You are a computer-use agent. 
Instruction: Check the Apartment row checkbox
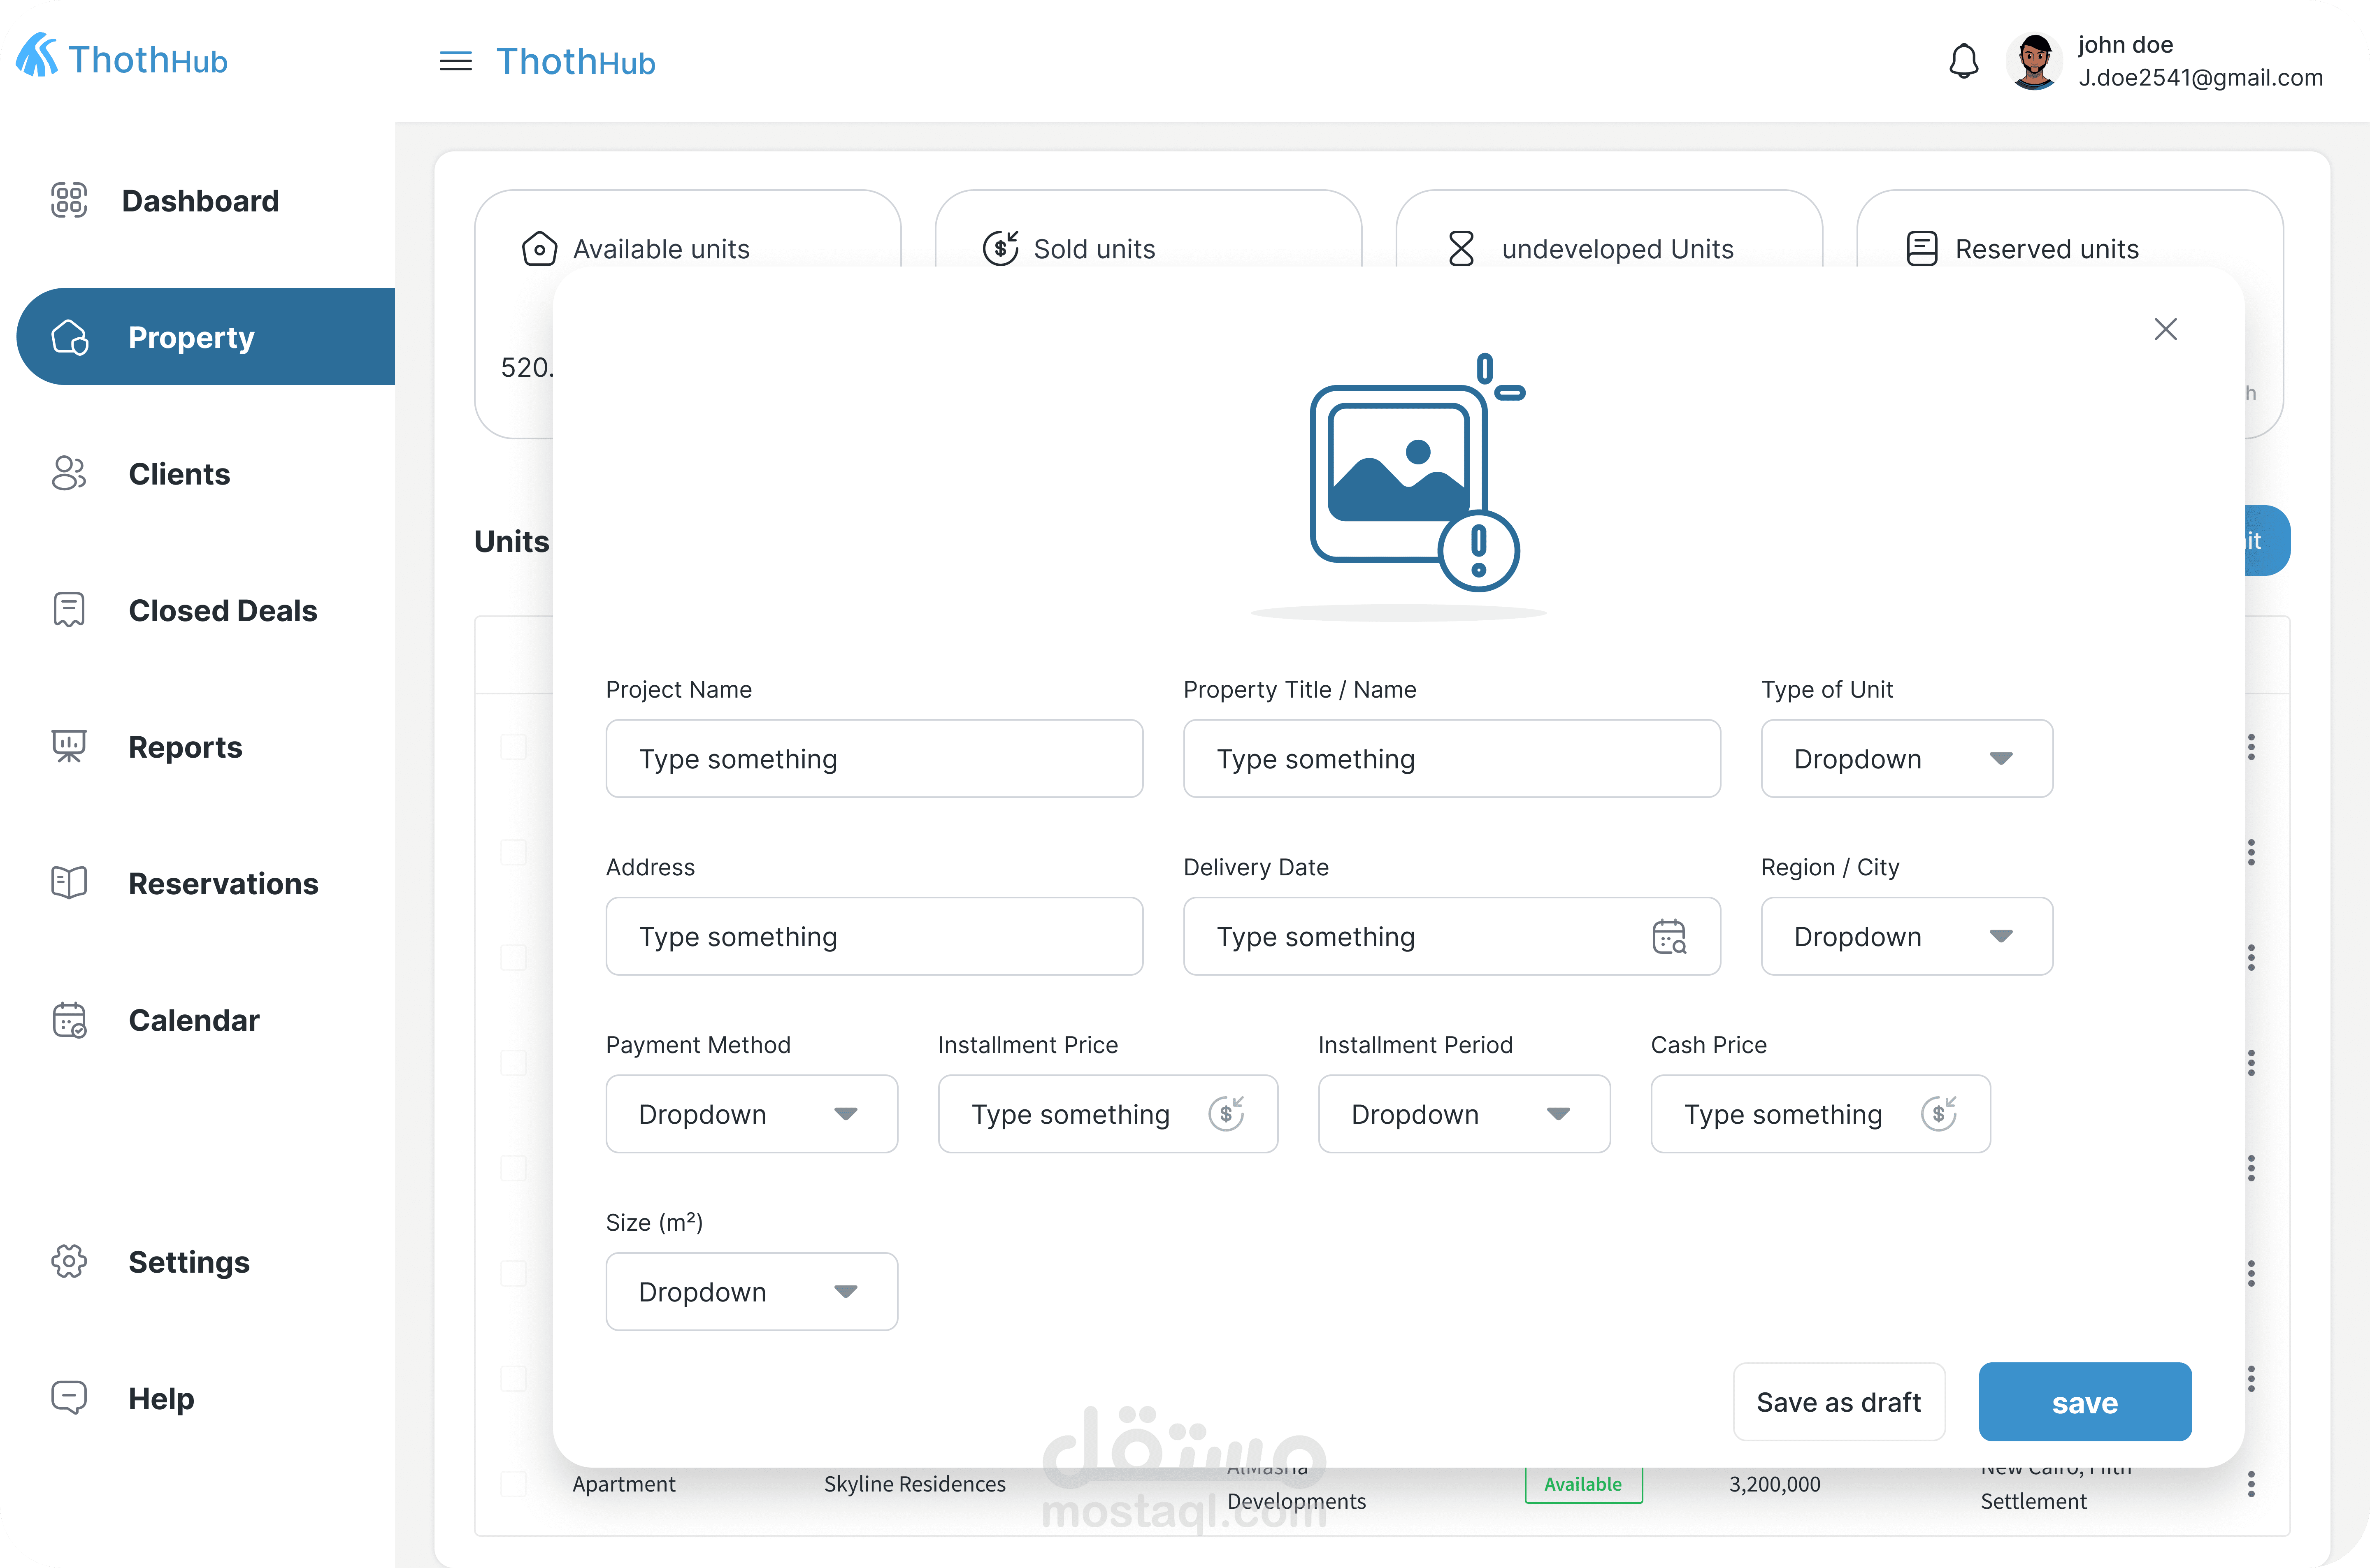coord(513,1484)
